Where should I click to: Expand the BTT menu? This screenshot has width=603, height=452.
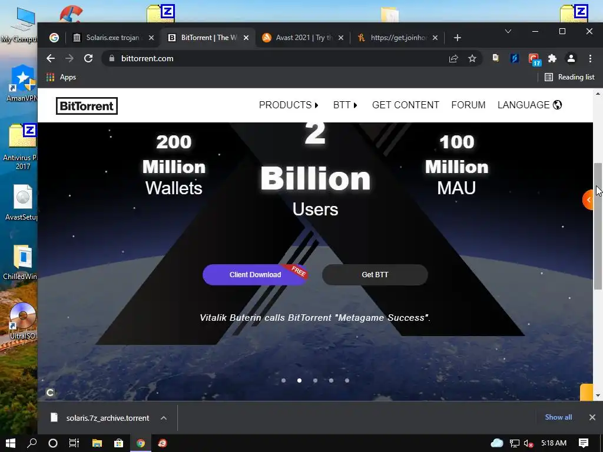pos(345,105)
